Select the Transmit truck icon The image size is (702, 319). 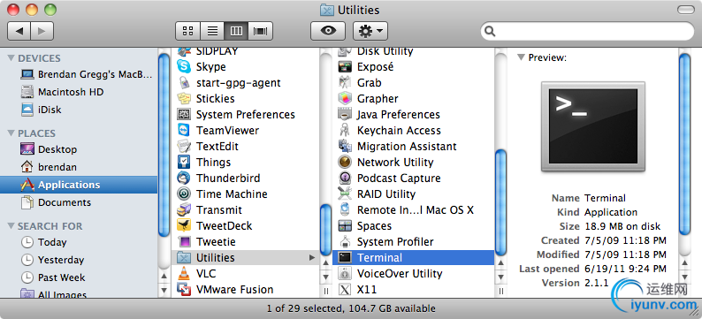[184, 209]
